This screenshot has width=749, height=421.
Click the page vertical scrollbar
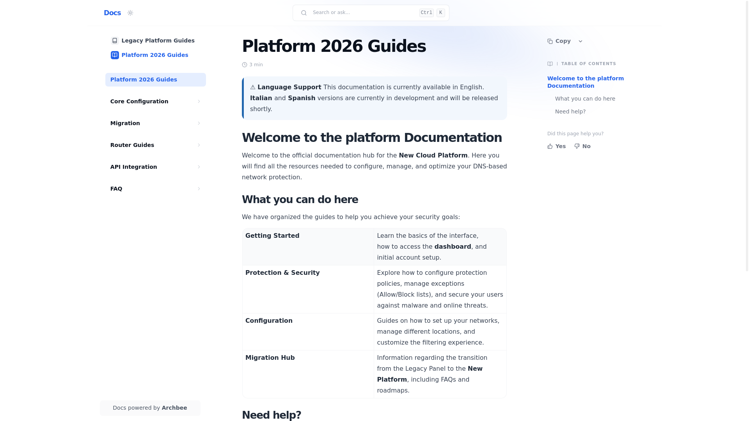tap(747, 135)
